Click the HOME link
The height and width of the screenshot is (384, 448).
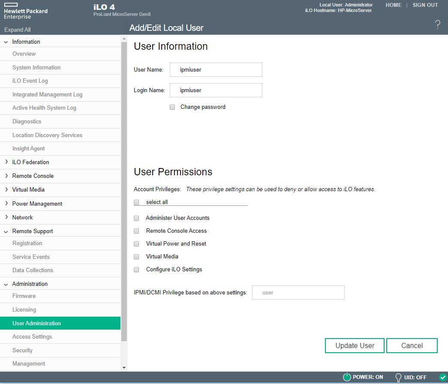tap(394, 5)
